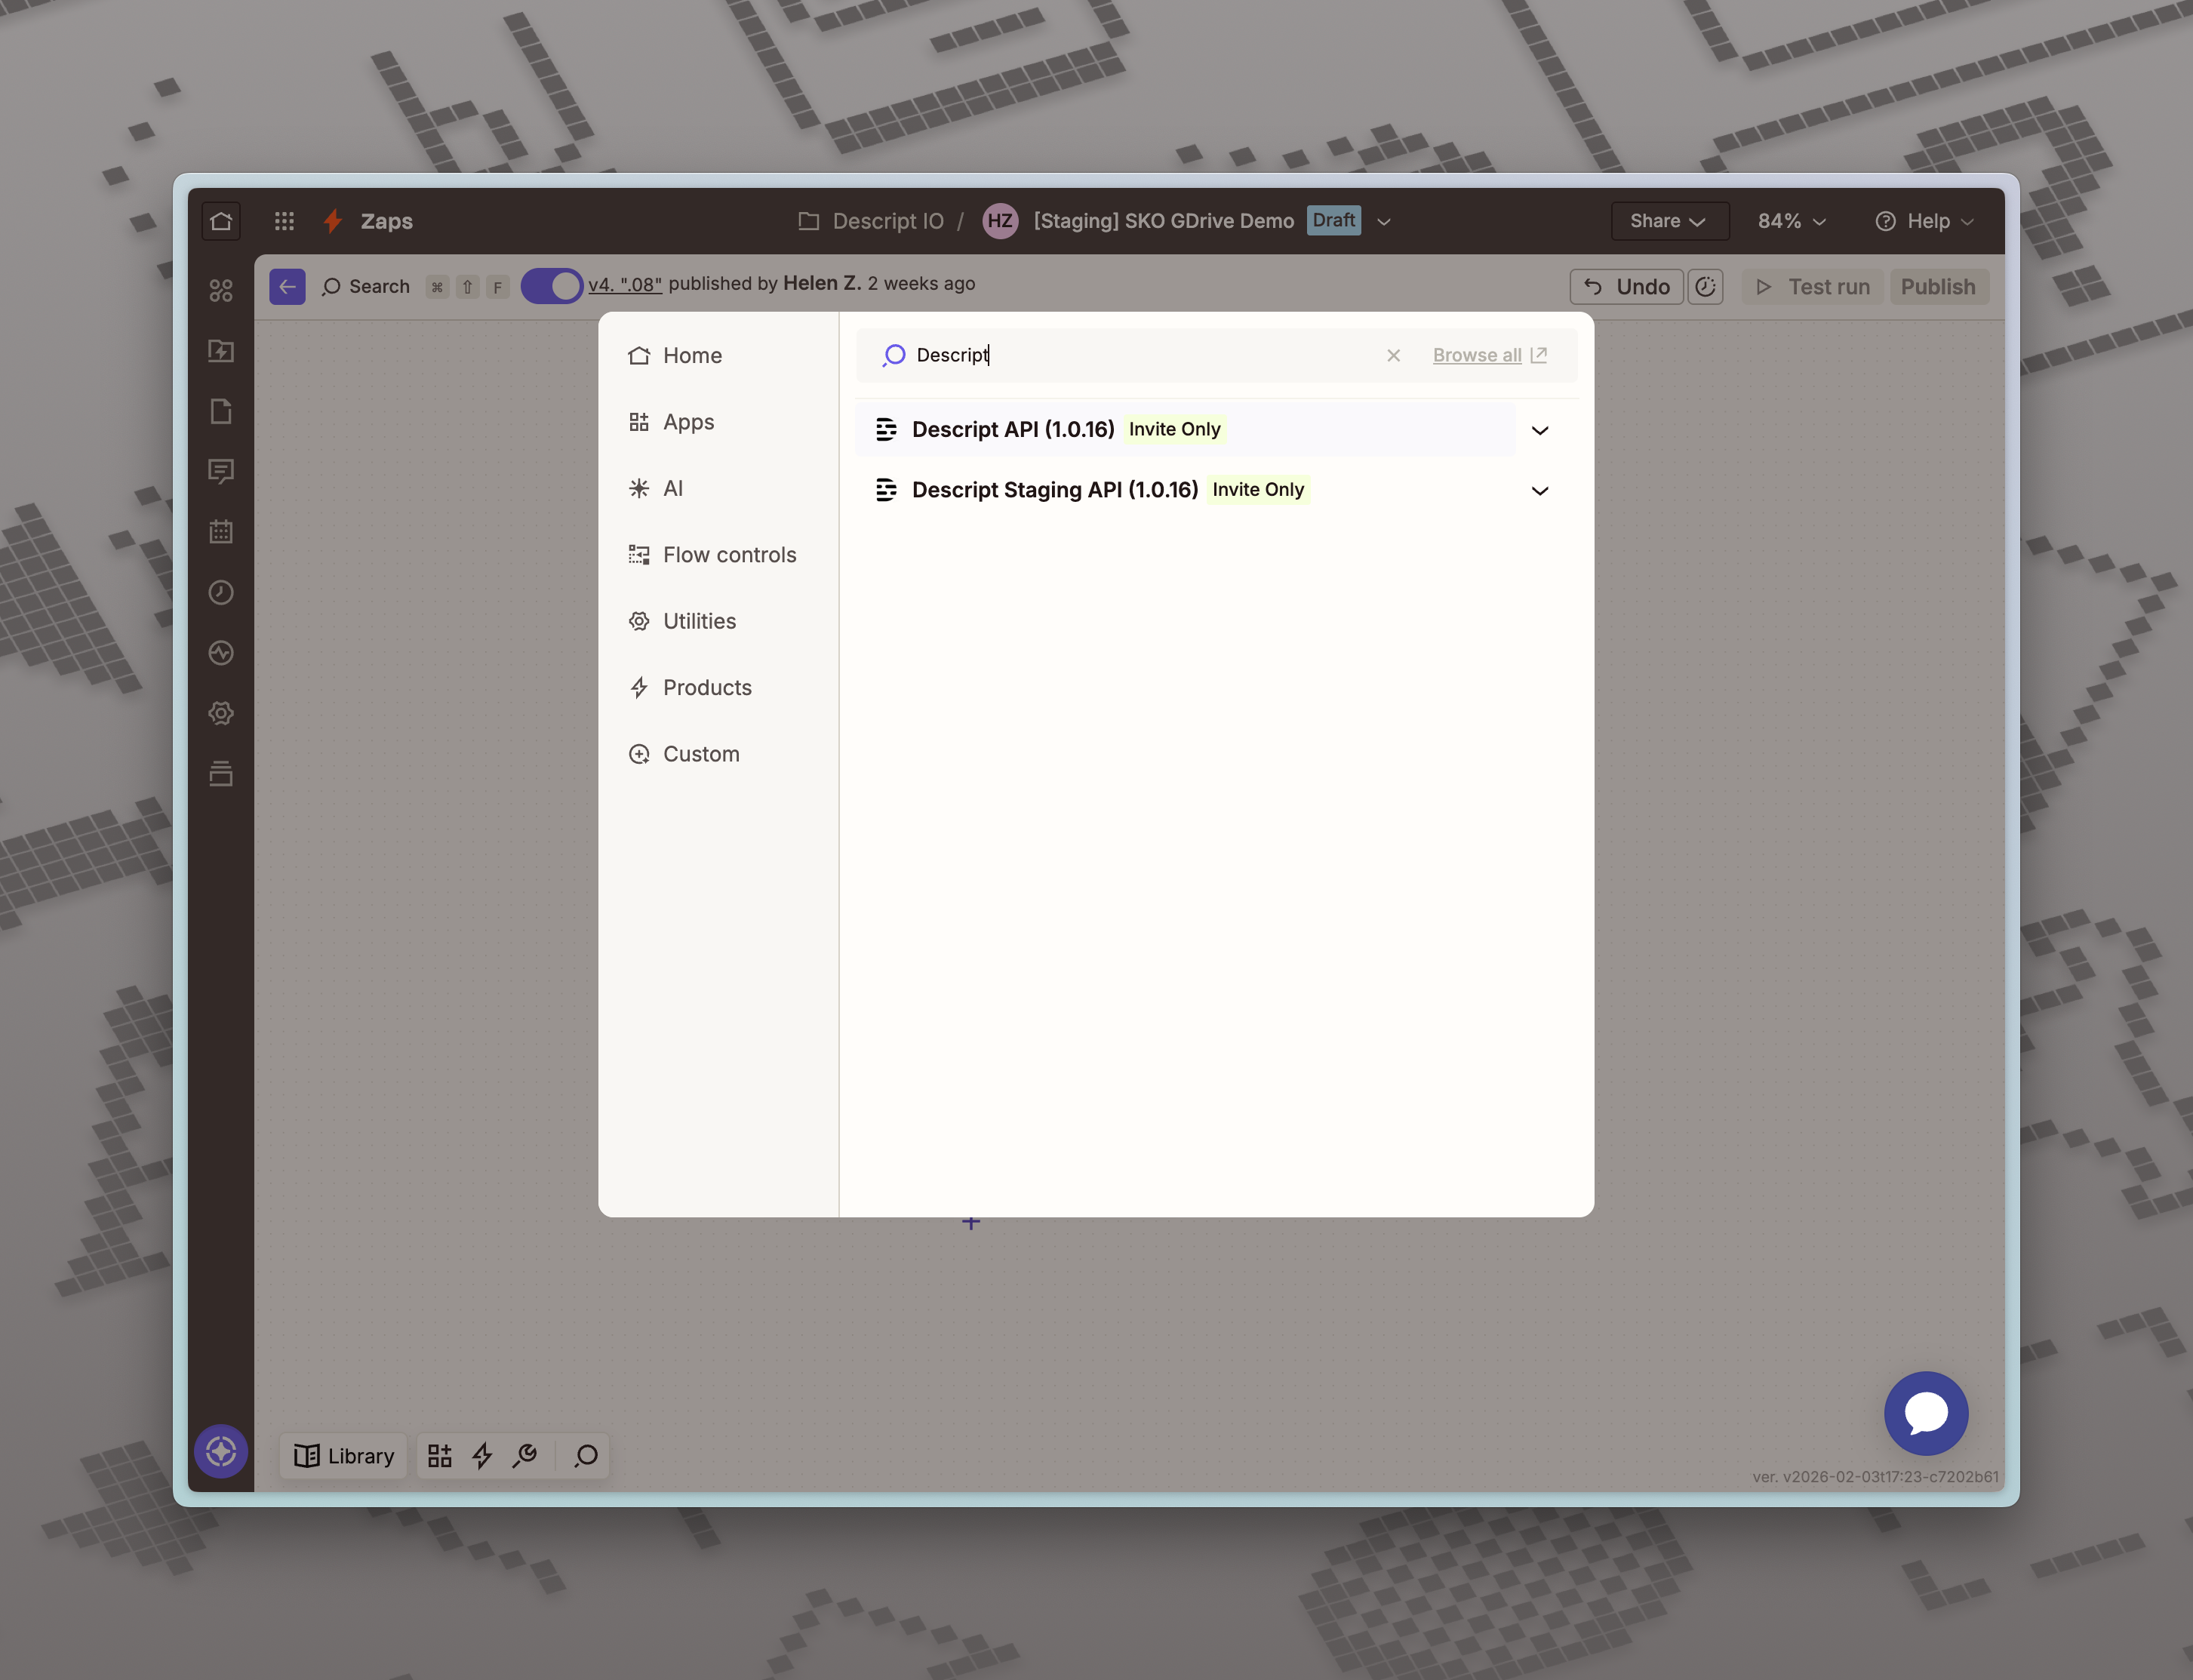Image resolution: width=2193 pixels, height=1680 pixels.
Task: Open the apps grid launcher icon
Action: pyautogui.click(x=284, y=221)
